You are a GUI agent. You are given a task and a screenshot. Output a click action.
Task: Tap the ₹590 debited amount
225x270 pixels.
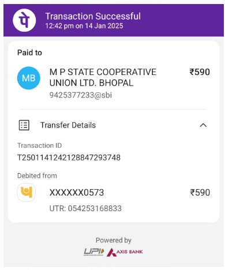click(x=200, y=193)
